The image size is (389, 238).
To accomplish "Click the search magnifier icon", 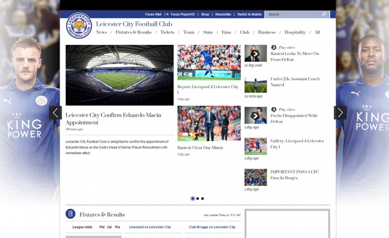I will [x=324, y=15].
